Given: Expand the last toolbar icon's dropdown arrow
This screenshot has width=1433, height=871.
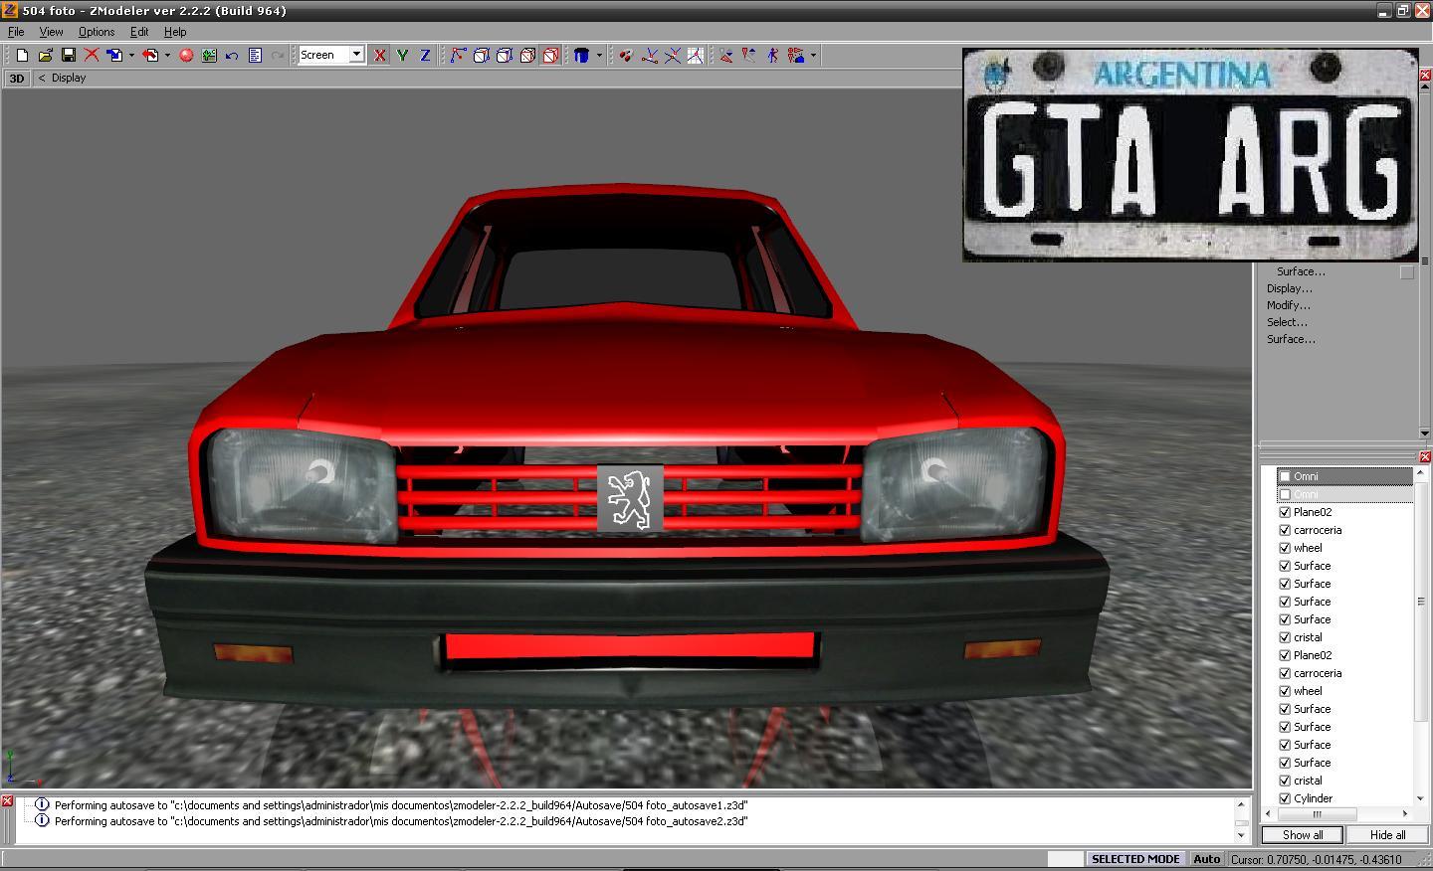Looking at the screenshot, I should tap(813, 56).
